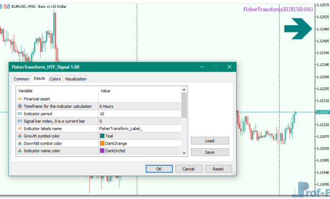Screen dimensions: 330x199
Task: Click the 'ab' icon beside Indicator labels name
Action: pos(20,128)
